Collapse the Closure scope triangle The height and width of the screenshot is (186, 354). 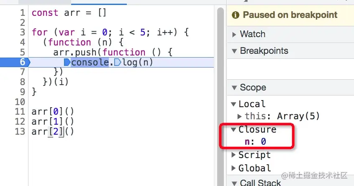click(x=233, y=129)
